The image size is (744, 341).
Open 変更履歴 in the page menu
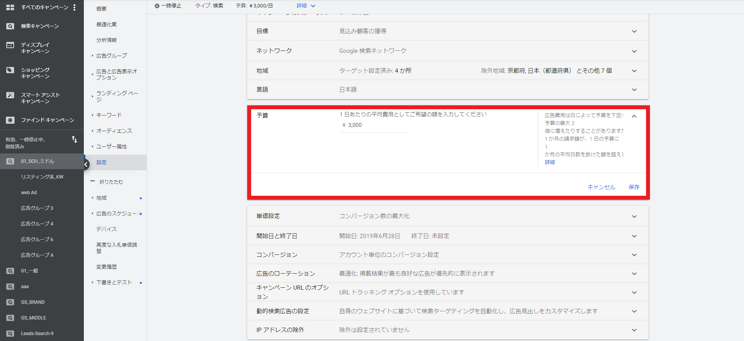[x=107, y=267]
